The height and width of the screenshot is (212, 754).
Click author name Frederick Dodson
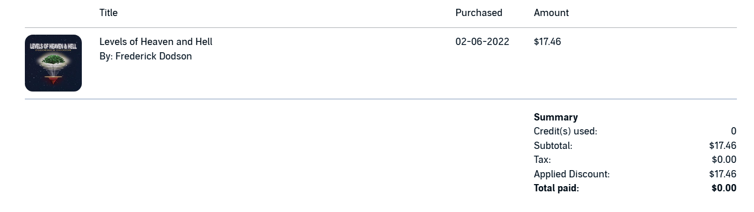pos(153,56)
